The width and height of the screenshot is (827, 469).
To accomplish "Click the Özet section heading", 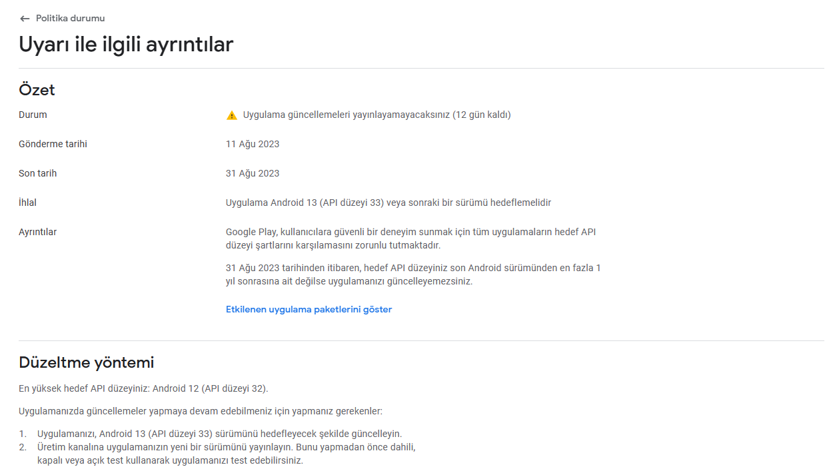I will [37, 90].
